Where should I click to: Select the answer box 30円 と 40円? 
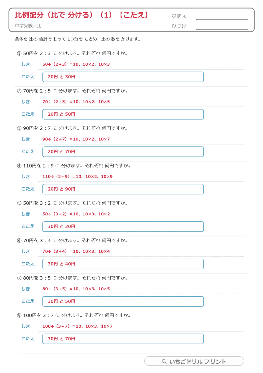pos(123,264)
